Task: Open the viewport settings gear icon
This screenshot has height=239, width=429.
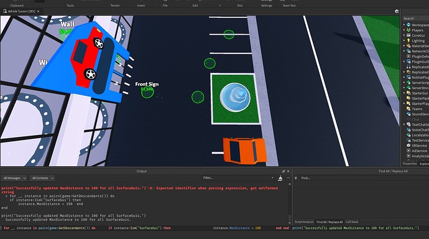Action: click(397, 11)
